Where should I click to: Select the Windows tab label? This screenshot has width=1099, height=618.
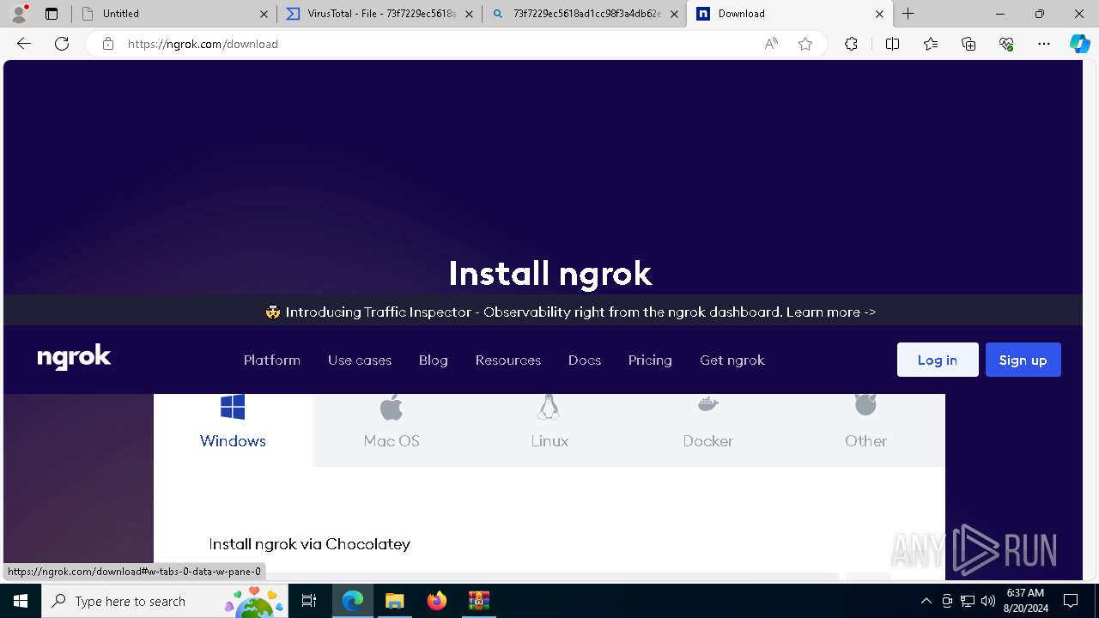233,440
